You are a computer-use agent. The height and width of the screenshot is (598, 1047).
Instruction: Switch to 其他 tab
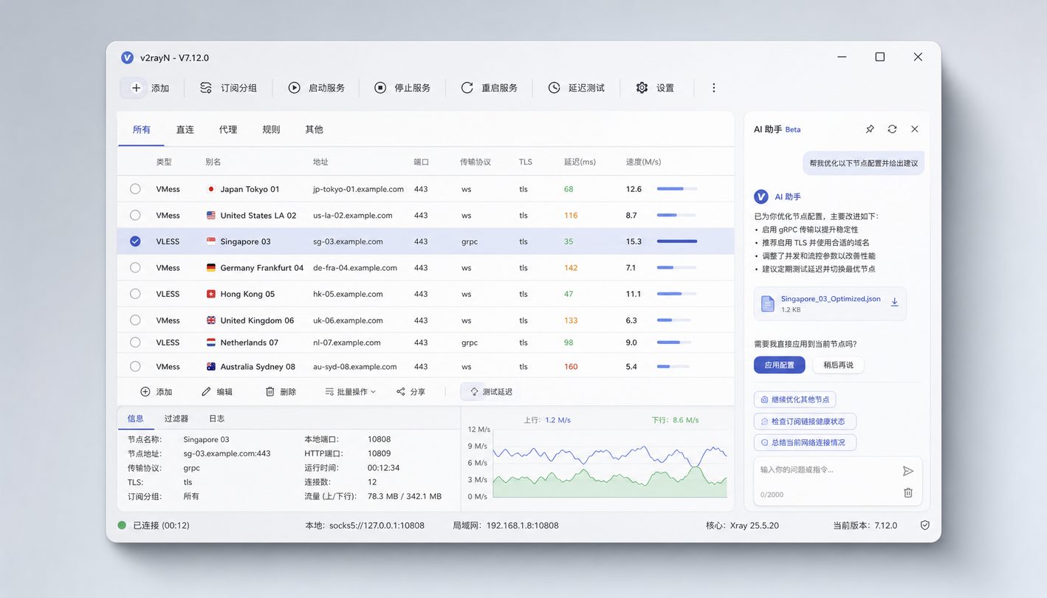click(x=314, y=129)
